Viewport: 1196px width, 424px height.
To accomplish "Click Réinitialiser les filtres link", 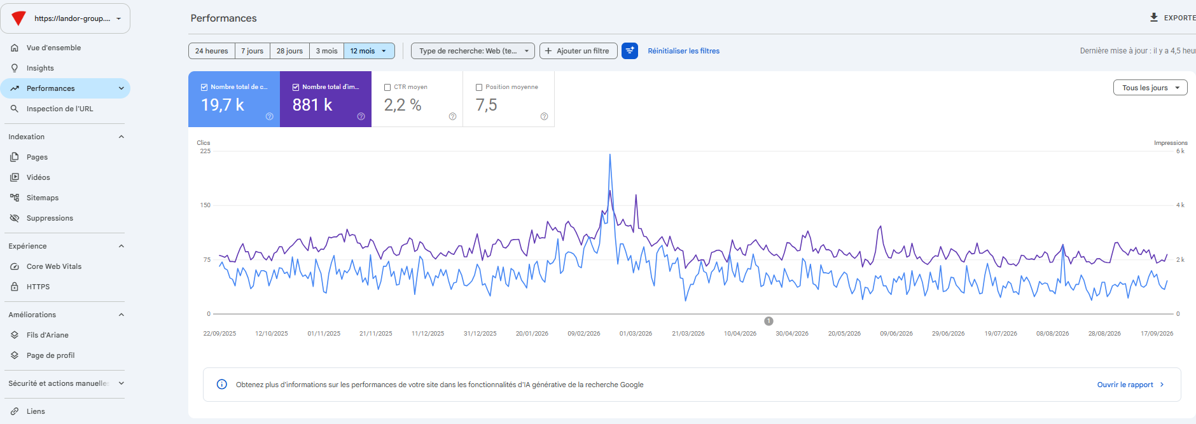I will tap(684, 51).
